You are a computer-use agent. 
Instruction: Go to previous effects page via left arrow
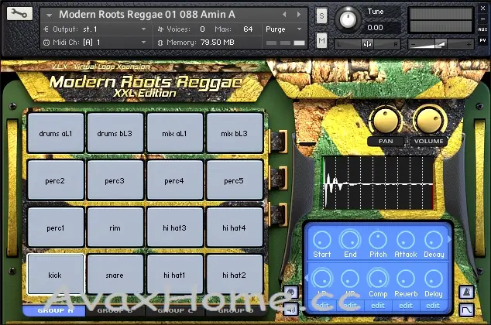tap(307, 278)
